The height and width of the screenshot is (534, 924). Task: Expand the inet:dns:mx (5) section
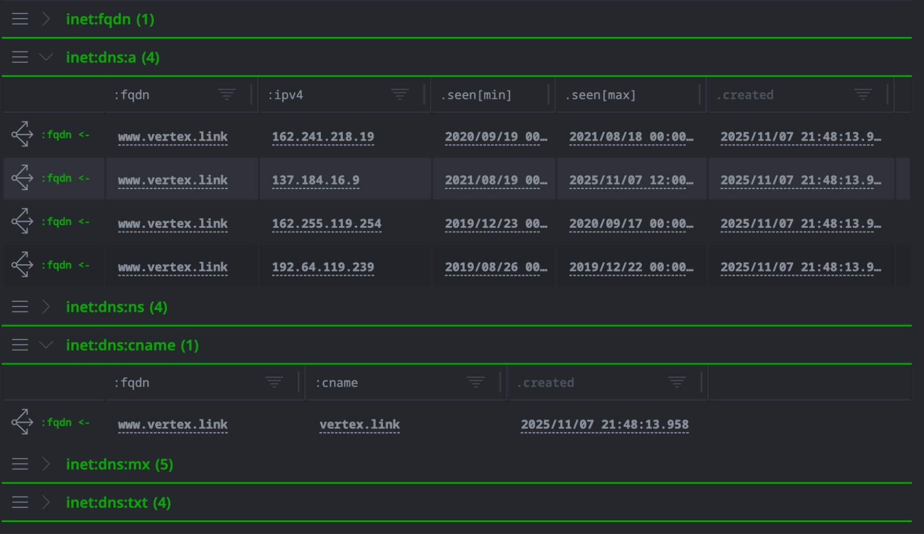coord(46,464)
